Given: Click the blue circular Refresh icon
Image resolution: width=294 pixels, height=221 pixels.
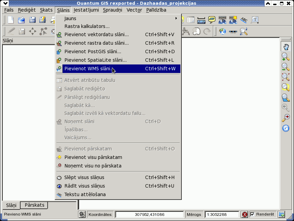Looking at the screenshot, I should [x=285, y=128].
